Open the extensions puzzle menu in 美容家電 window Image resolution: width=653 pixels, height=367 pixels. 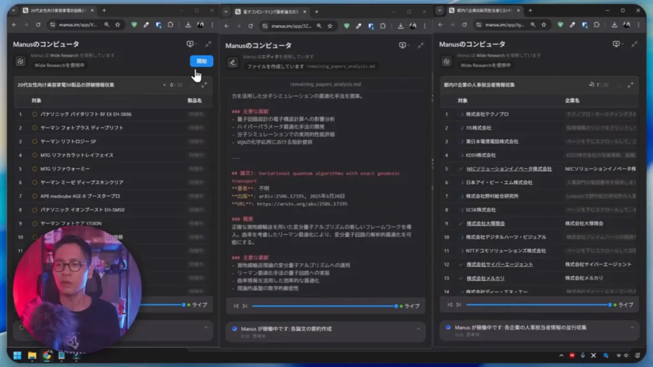click(170, 25)
